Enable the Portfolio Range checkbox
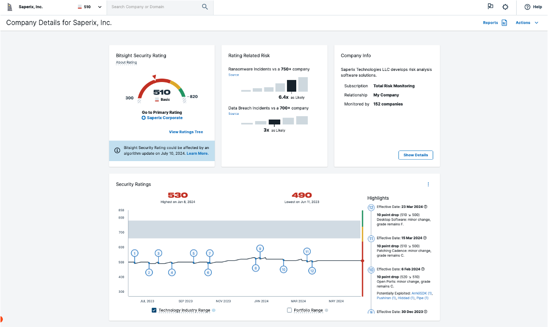Viewport: 548px width, 327px height. click(289, 310)
